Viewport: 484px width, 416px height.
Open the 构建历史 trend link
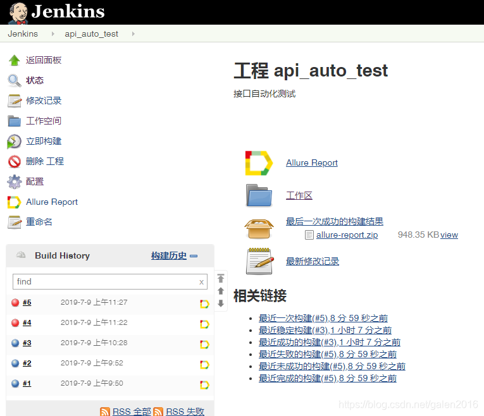point(169,255)
